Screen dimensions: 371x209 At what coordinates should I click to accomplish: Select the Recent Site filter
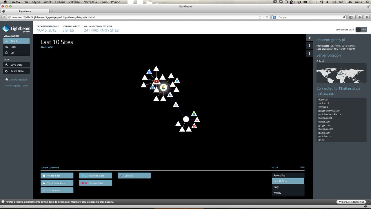pyautogui.click(x=288, y=175)
